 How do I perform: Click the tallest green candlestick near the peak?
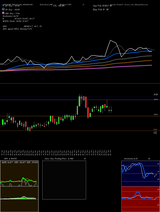click(79, 101)
